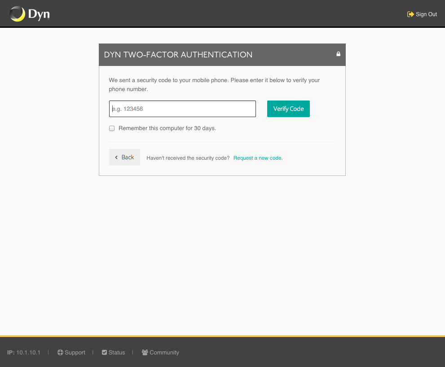Click the Support lifebuoy icon

pyautogui.click(x=60, y=352)
